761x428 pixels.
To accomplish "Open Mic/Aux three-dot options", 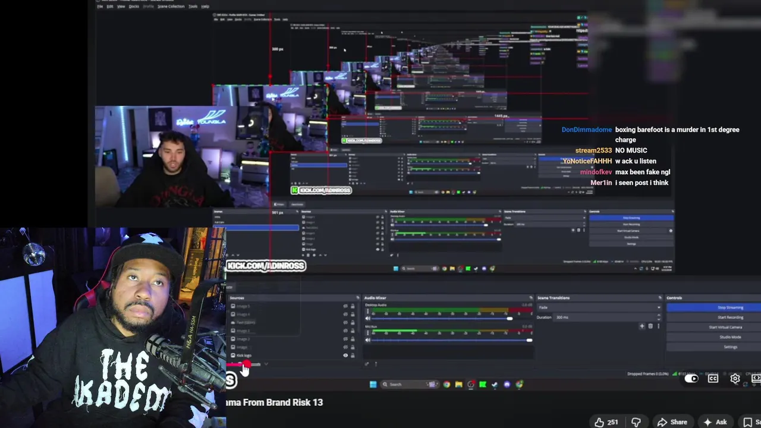I will pyautogui.click(x=367, y=333).
